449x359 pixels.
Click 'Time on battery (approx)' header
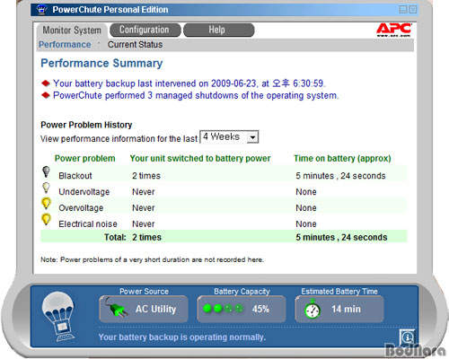342,158
